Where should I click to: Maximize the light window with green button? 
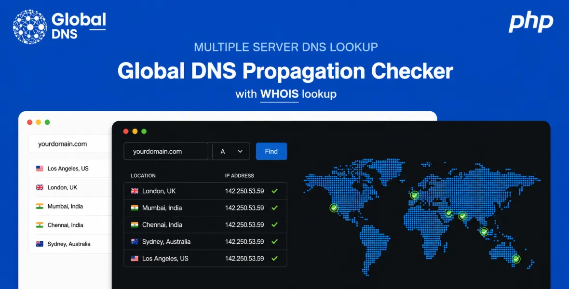click(x=47, y=122)
